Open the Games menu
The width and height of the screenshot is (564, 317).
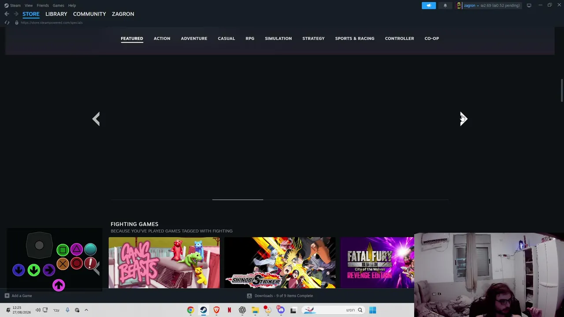point(58,5)
